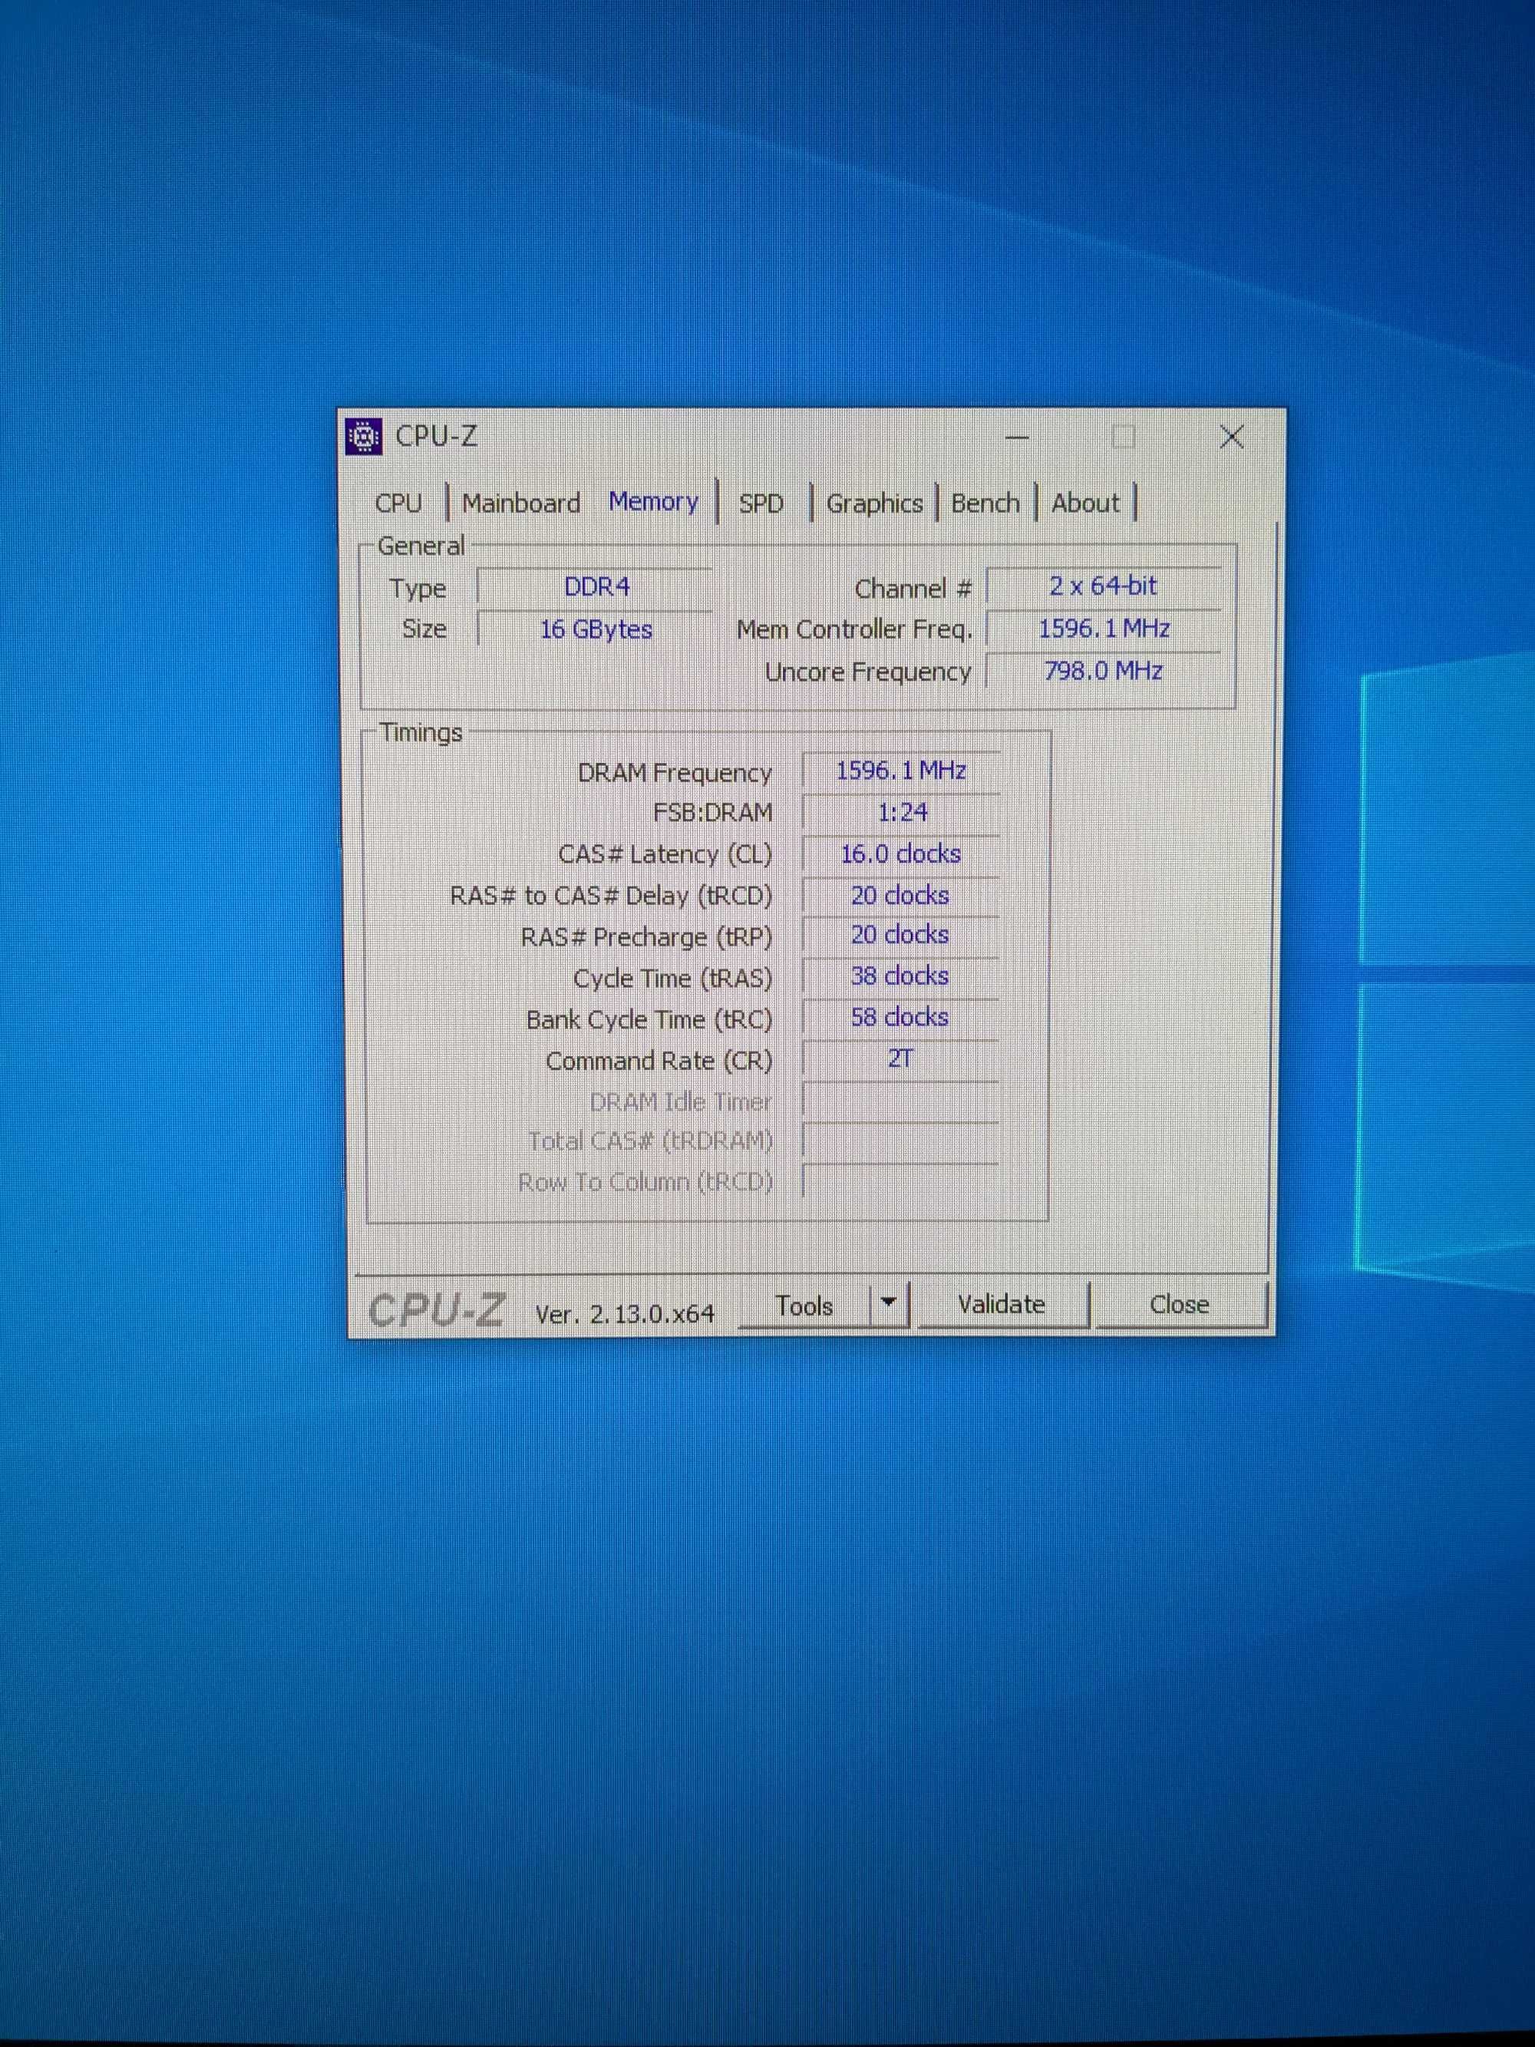Click the DRAM Frequency label

pos(675,774)
